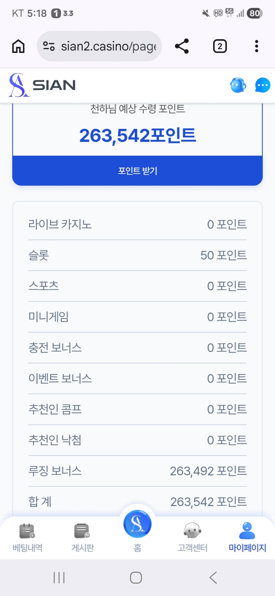Screen dimensions: 275x596
Task: Open the 고객센터 tab
Action: (192, 538)
